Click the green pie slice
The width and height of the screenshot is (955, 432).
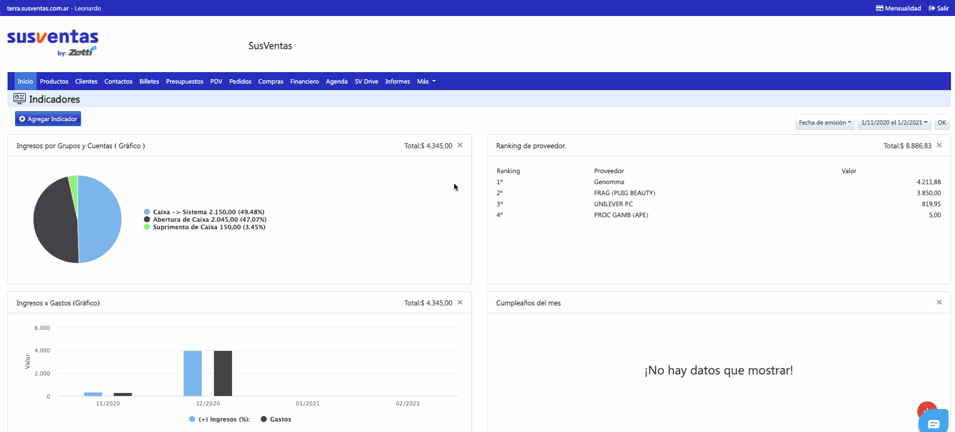tap(74, 188)
